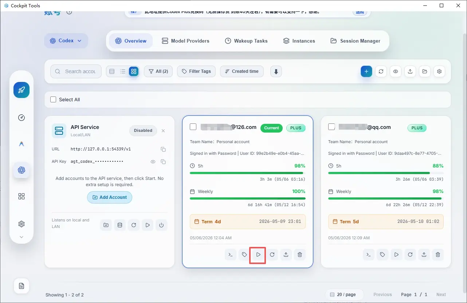Click the blue plus add-account button
The height and width of the screenshot is (303, 467).
tap(366, 71)
